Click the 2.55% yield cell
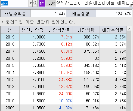This screenshot has width=133, height=111. [113, 37]
